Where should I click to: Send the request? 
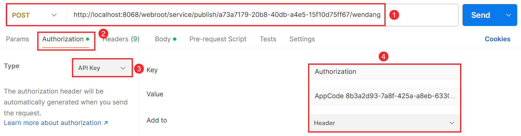tap(481, 15)
